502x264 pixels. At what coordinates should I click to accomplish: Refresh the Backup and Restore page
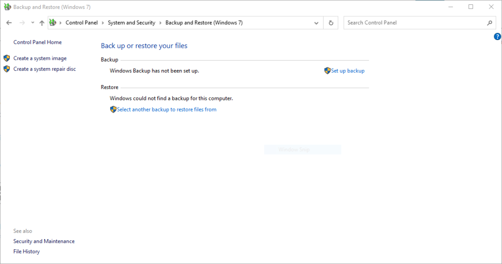(x=331, y=23)
